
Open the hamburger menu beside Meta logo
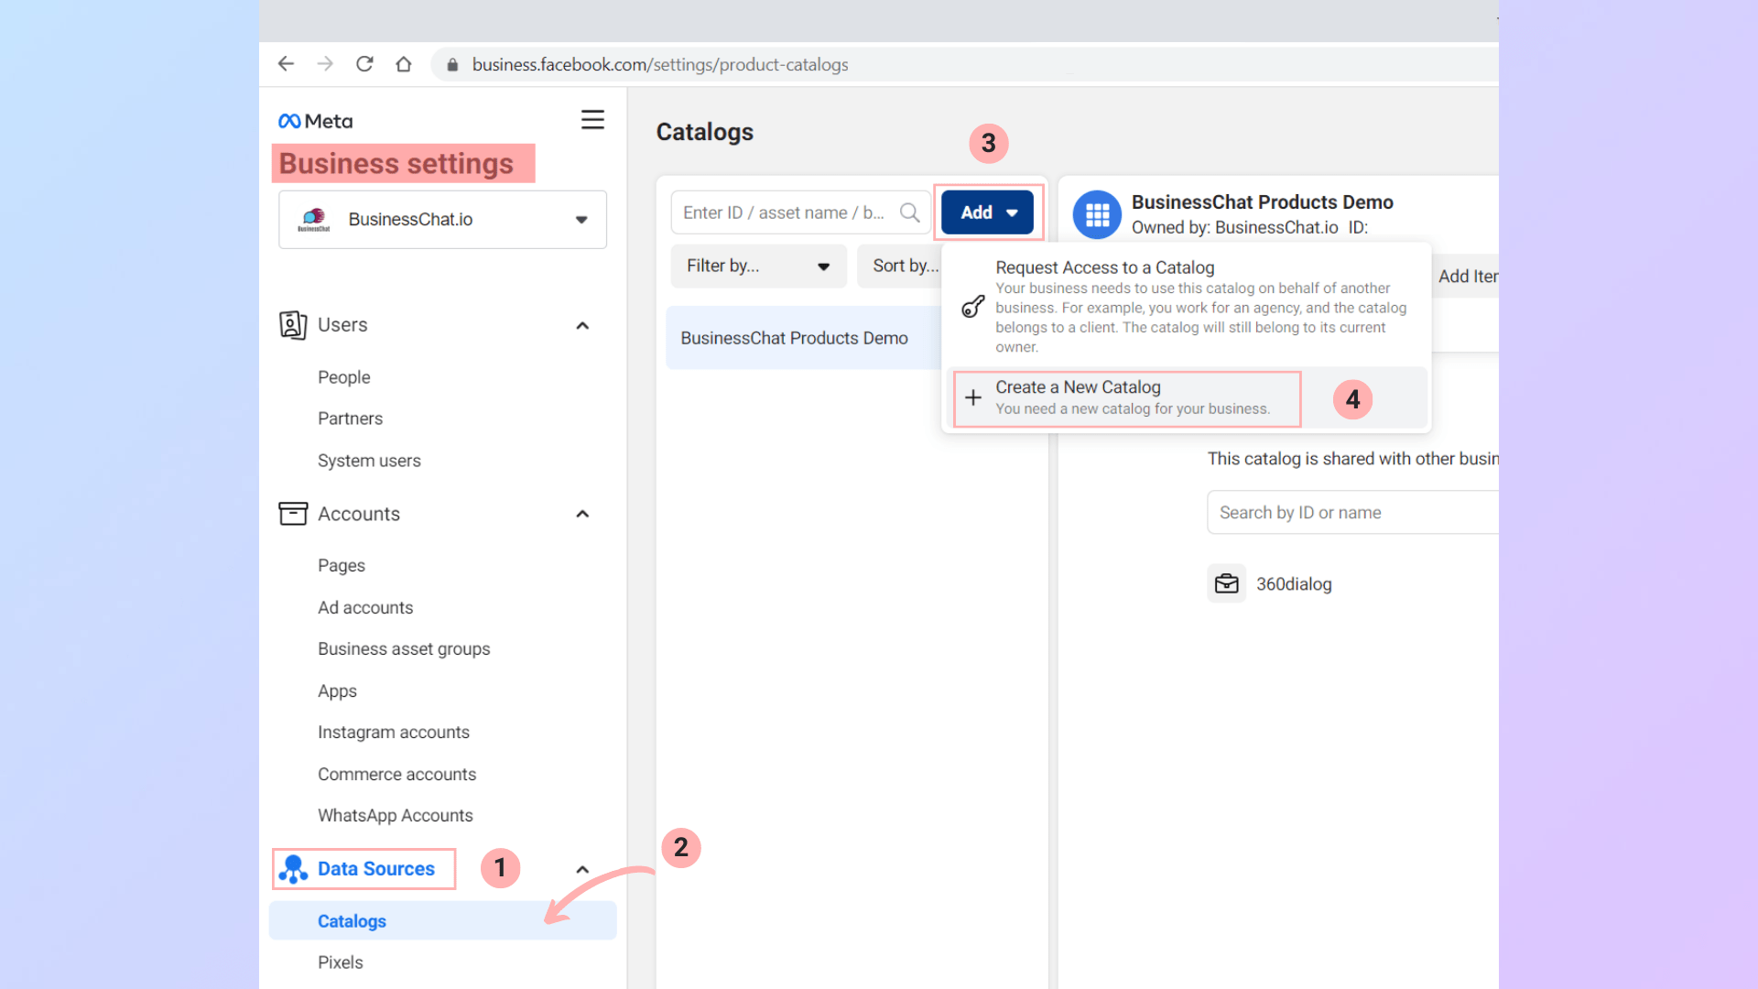592,120
